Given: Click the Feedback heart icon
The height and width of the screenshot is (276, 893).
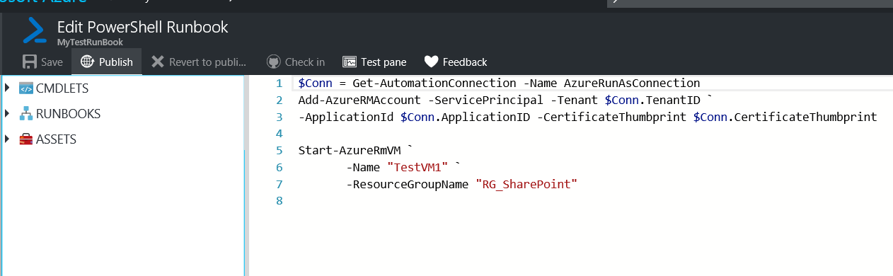Looking at the screenshot, I should pyautogui.click(x=431, y=62).
